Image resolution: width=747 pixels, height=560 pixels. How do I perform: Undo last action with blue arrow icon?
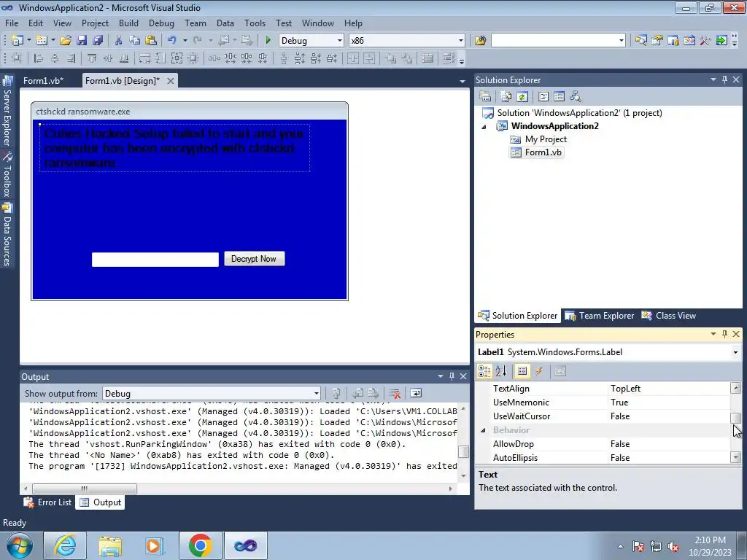click(x=172, y=41)
